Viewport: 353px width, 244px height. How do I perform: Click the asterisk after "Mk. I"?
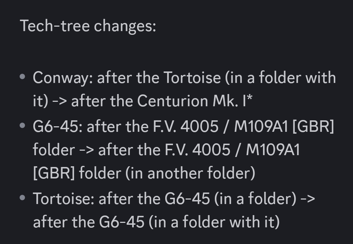[x=250, y=99]
